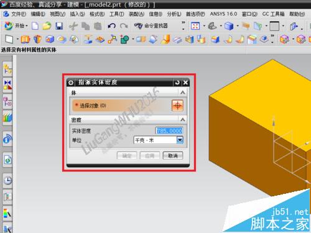Click the 取消 button
Image resolution: width=311 pixels, height=233 pixels.
coord(173,156)
